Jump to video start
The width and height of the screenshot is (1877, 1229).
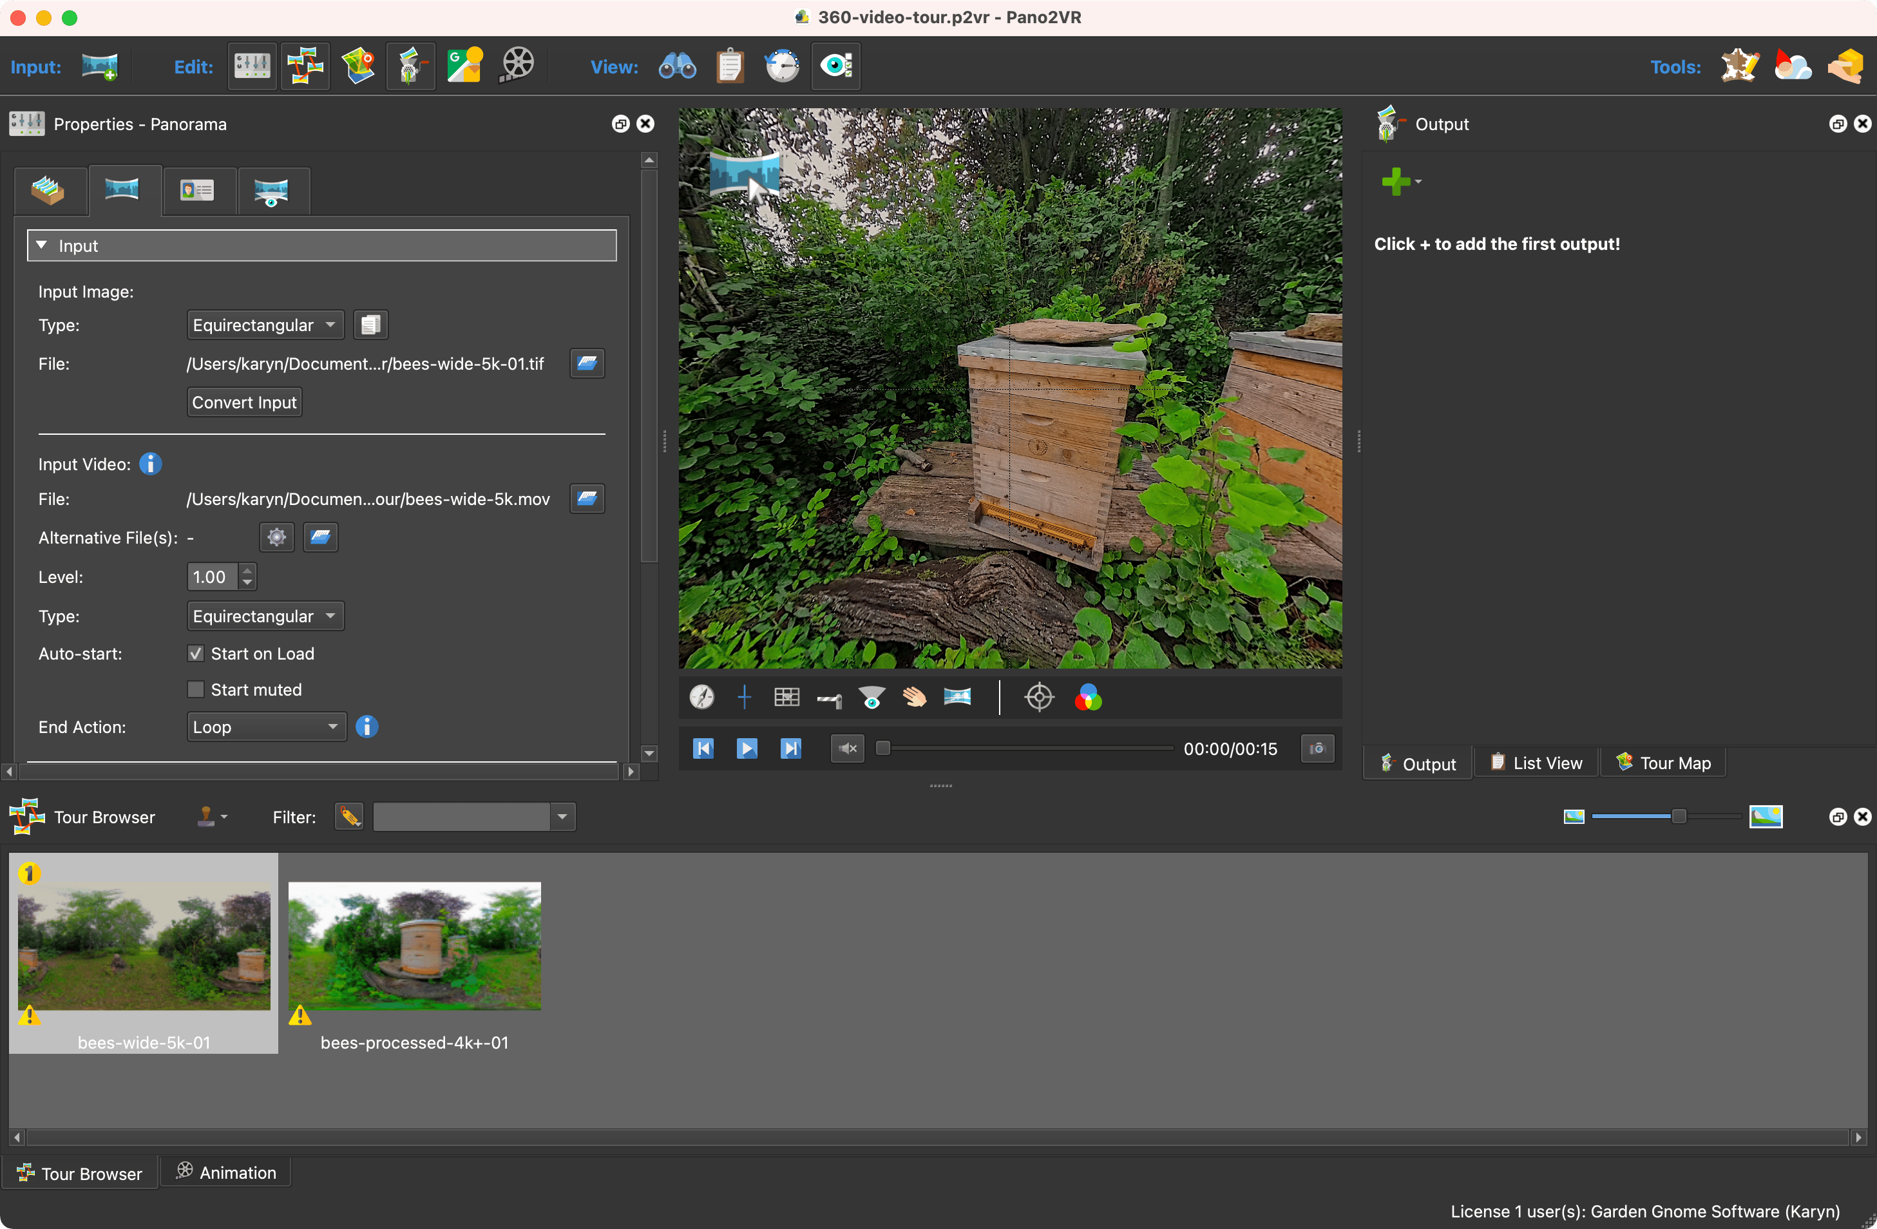click(x=703, y=748)
